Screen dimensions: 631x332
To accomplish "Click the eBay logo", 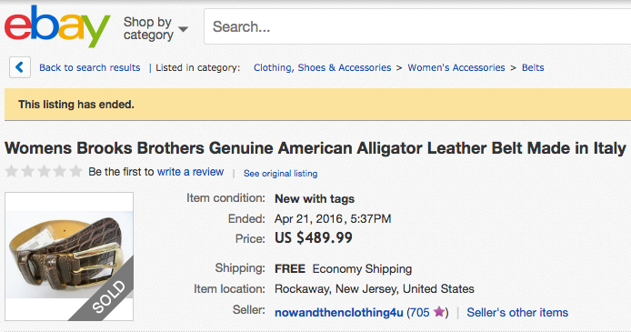I will [x=57, y=27].
